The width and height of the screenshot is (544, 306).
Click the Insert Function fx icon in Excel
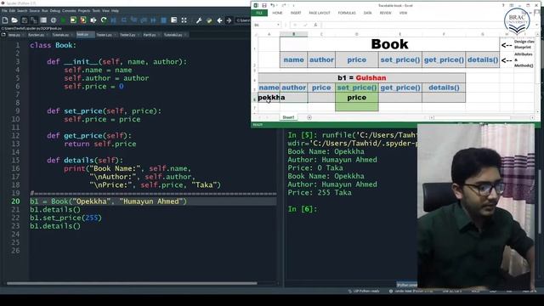(x=315, y=25)
